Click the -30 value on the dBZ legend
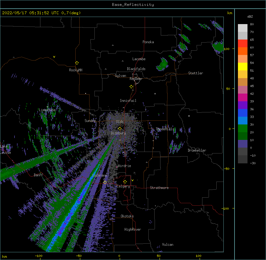Screen dimensions: 266x260 pyautogui.click(x=253, y=163)
